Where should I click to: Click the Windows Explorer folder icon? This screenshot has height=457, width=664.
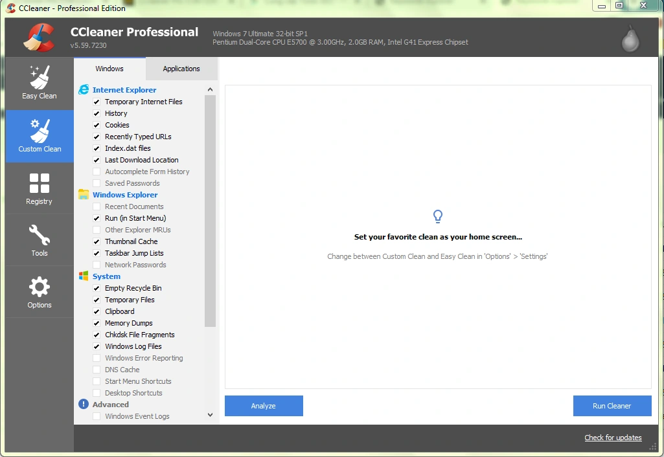(x=84, y=195)
